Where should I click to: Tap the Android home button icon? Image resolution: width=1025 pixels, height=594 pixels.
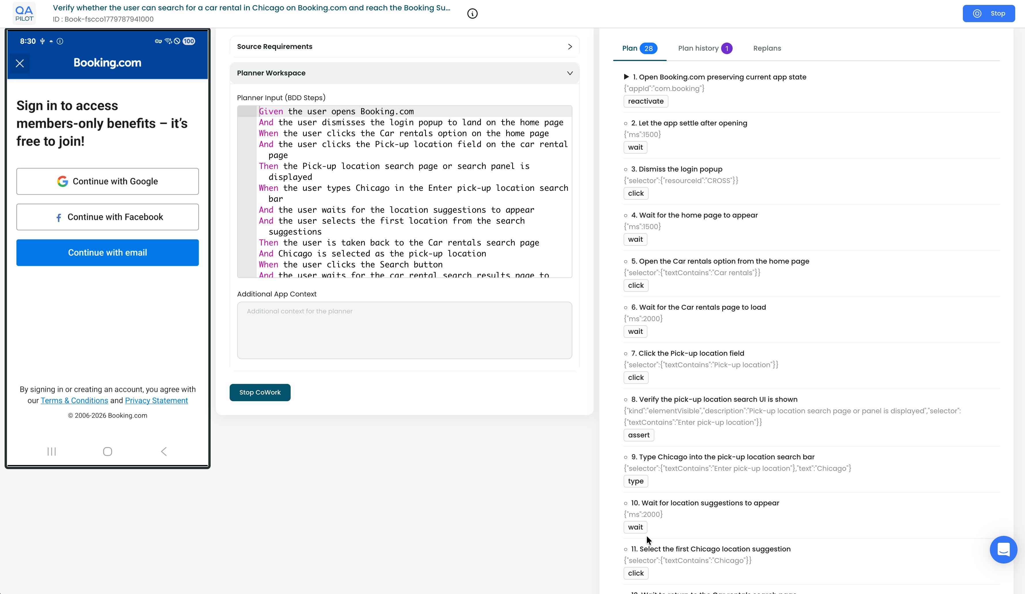[107, 452]
